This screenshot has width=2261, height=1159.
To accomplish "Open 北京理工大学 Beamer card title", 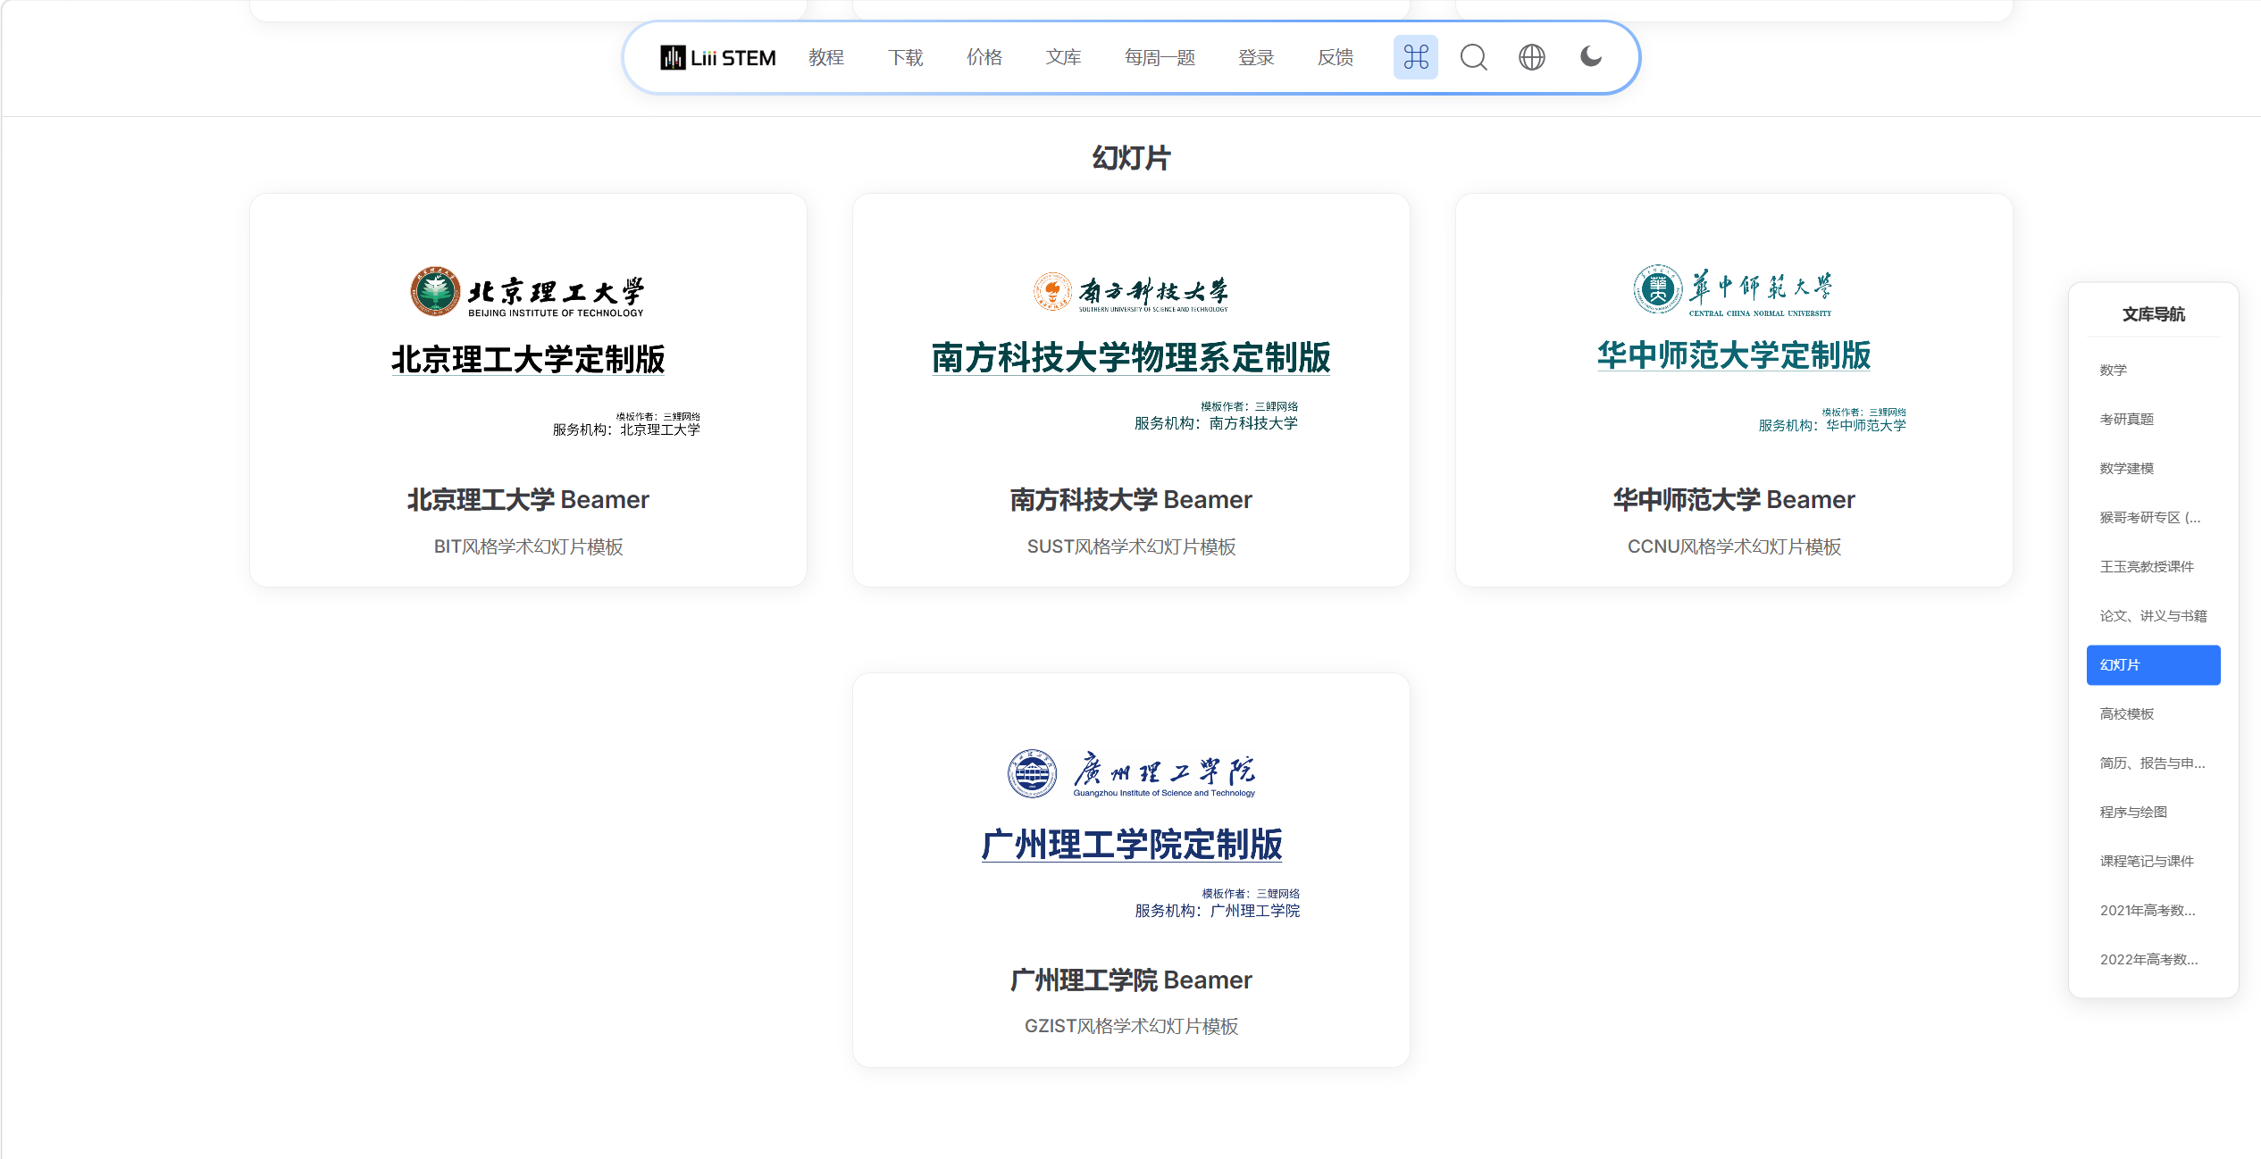I will tap(527, 499).
